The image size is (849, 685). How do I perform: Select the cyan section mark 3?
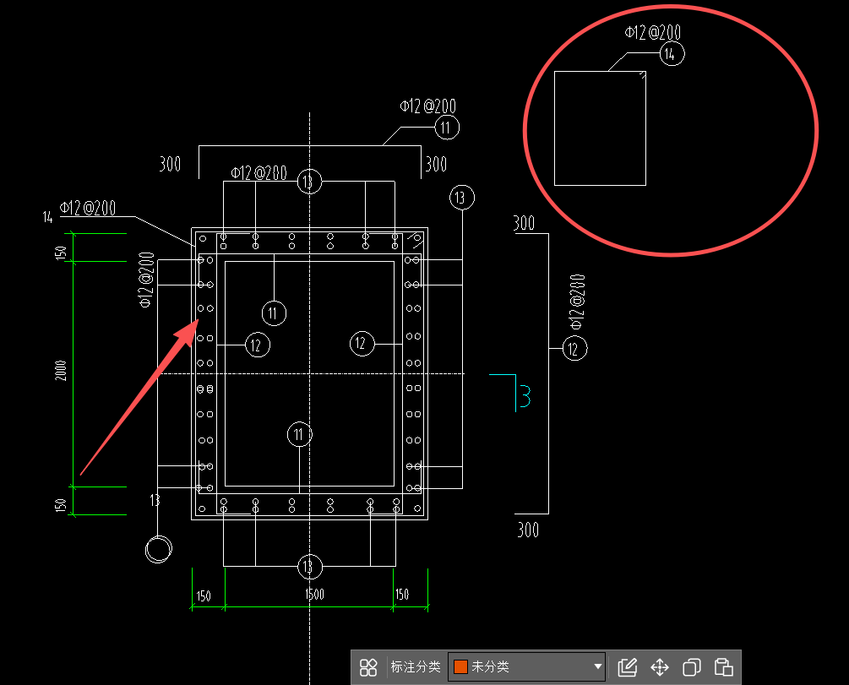(x=525, y=396)
